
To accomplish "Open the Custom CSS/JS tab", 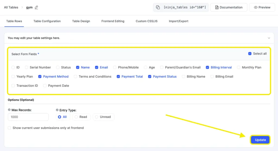I will pyautogui.click(x=147, y=21).
